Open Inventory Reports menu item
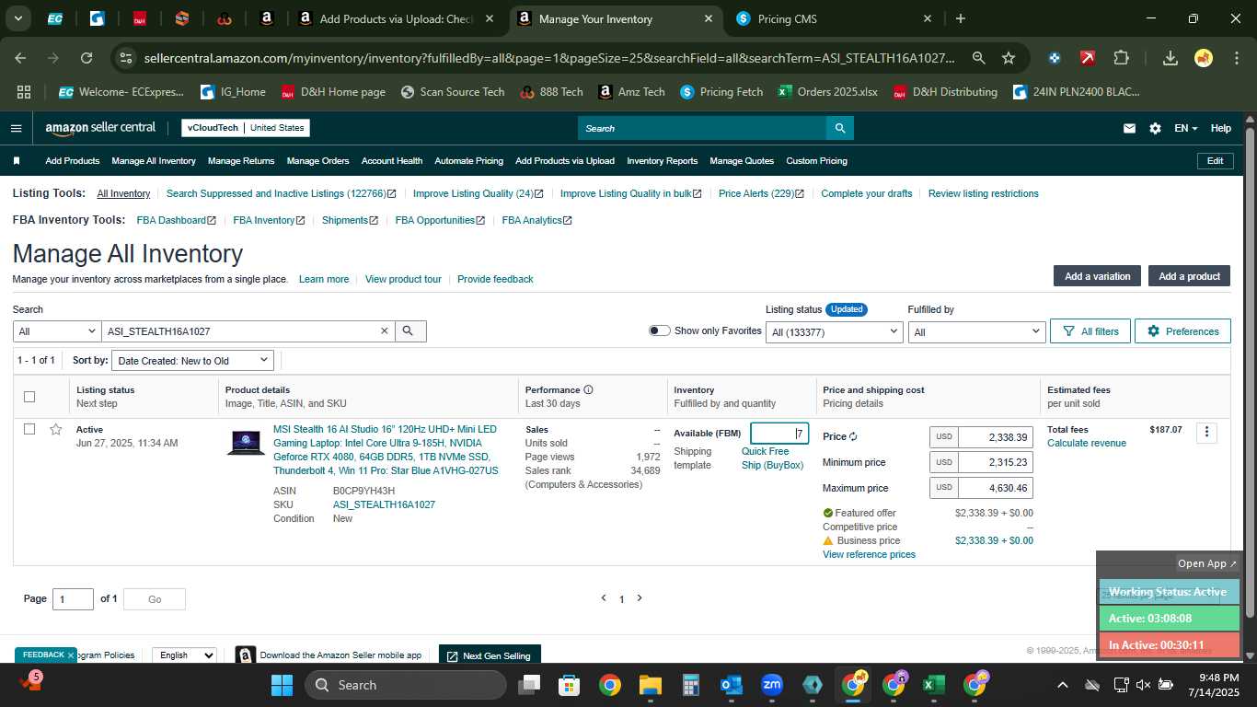This screenshot has height=707, width=1257. [x=663, y=161]
